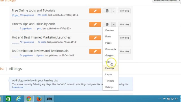This screenshot has height=102, width=181.
Task: Open Hot and Best Internet Marketing Launches title
Action: point(41,37)
